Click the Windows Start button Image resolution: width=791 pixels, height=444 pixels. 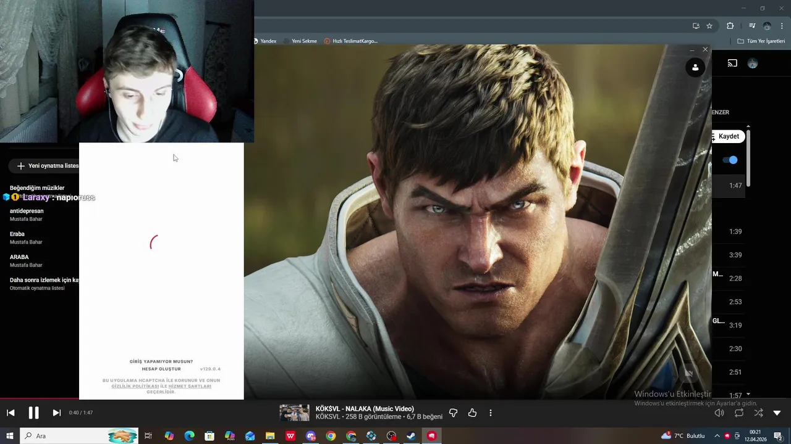pyautogui.click(x=10, y=436)
